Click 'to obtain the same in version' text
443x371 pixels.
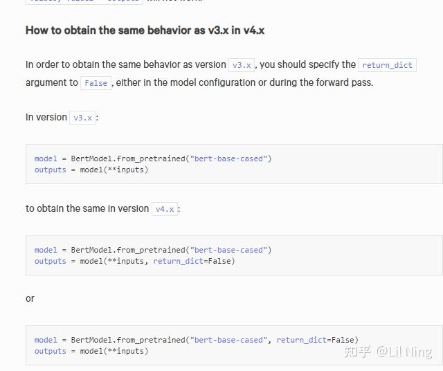[x=87, y=208]
